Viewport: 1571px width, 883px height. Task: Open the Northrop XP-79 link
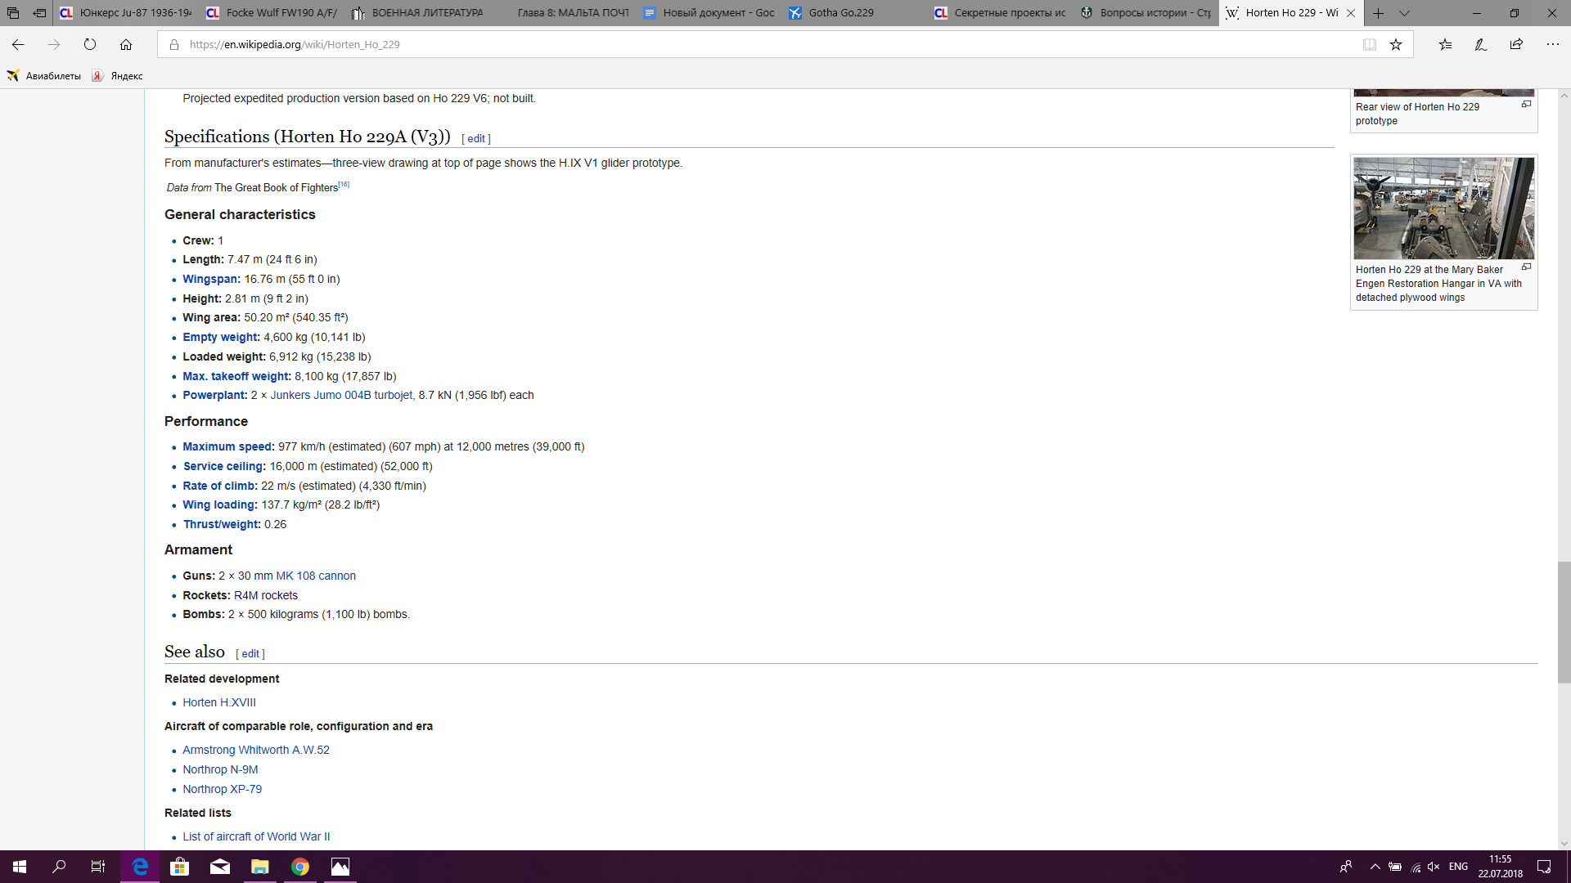pyautogui.click(x=222, y=789)
